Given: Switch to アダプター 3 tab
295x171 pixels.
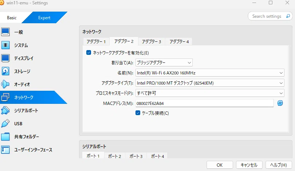Looking at the screenshot, I should [152, 42].
